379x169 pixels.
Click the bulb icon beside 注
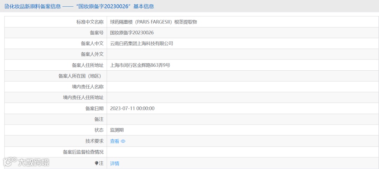pyautogui.click(x=97, y=163)
